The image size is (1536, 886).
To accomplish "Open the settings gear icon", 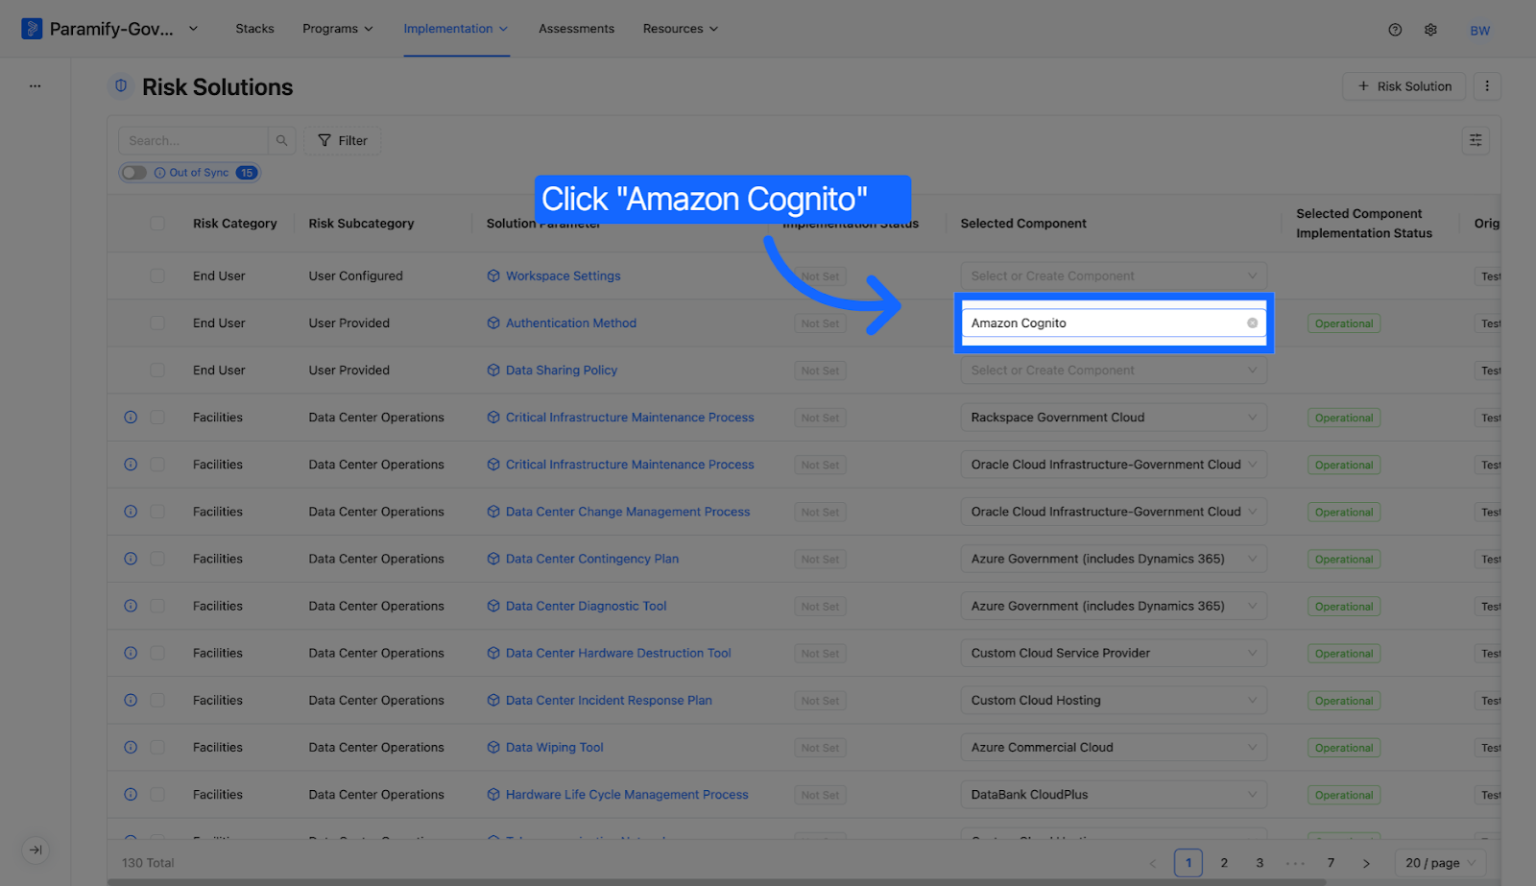I will point(1430,30).
